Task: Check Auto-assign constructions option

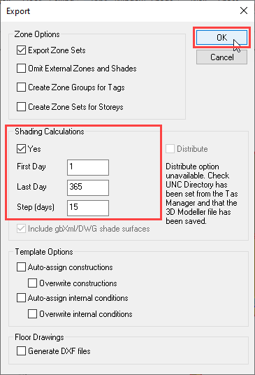Action: tap(21, 267)
